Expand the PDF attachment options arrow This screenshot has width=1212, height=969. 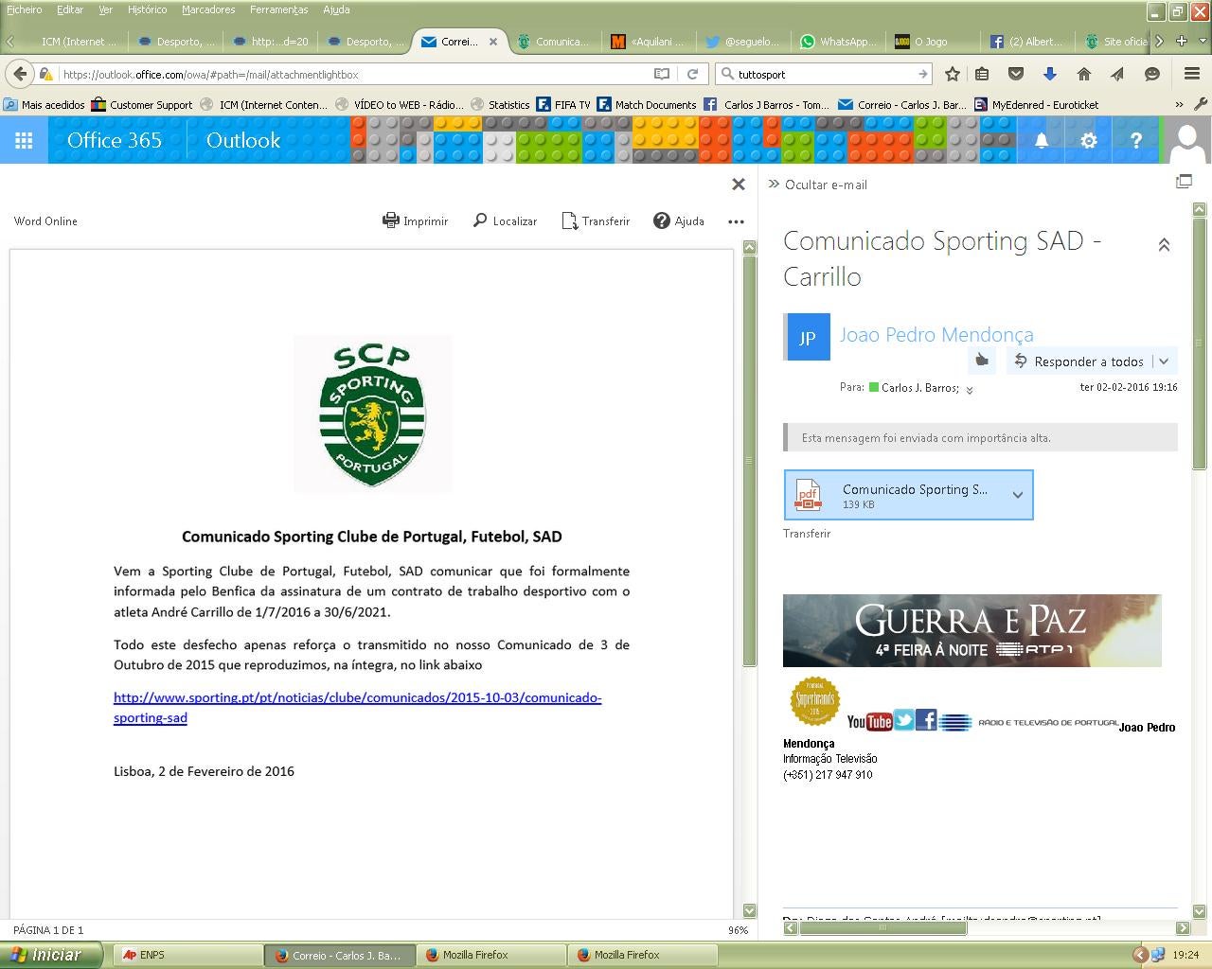pos(1017,495)
